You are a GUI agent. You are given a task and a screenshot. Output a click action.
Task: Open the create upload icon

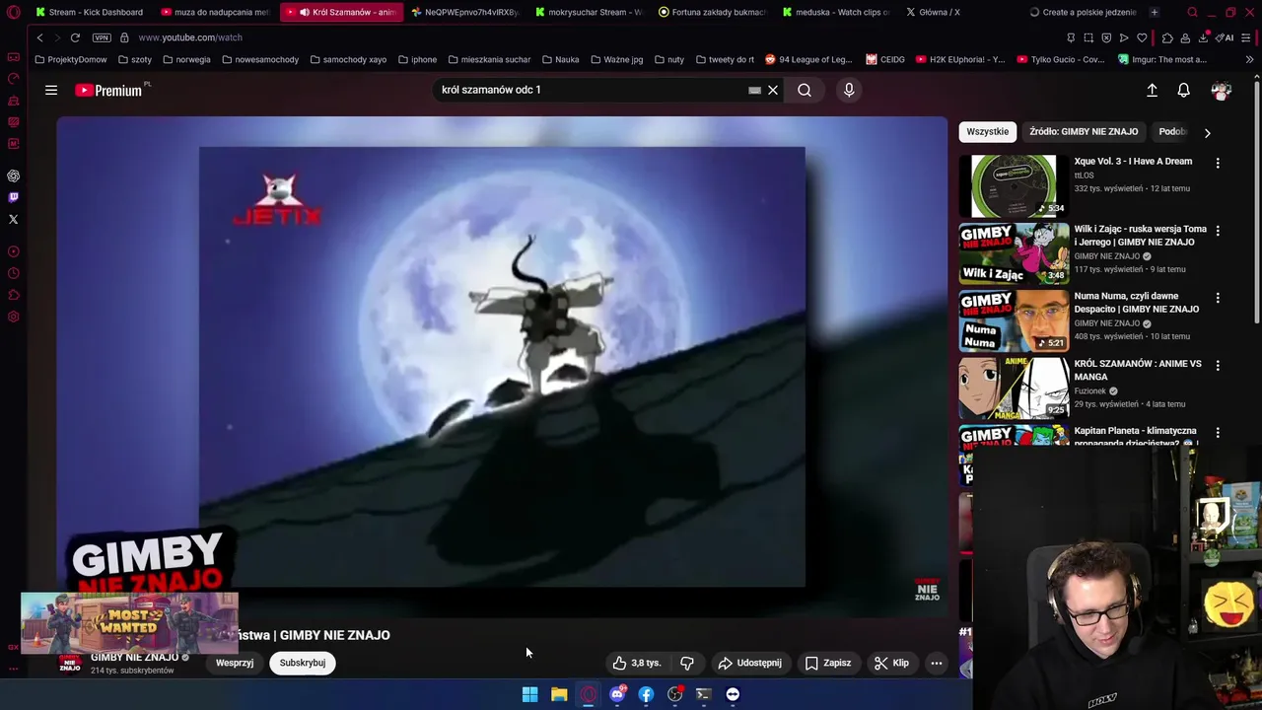pos(1152,90)
